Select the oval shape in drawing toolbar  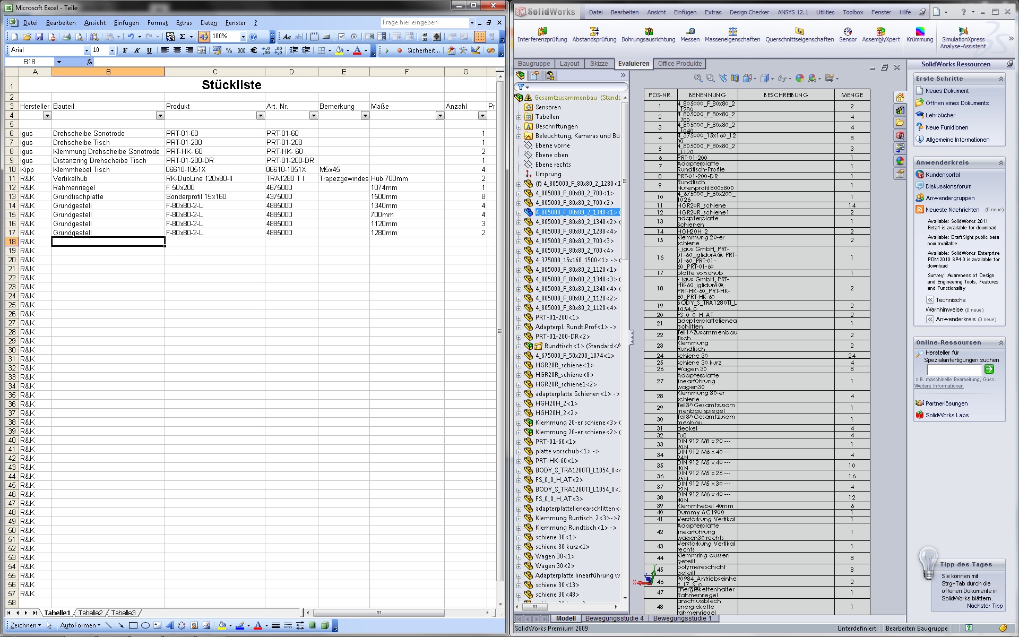click(145, 625)
